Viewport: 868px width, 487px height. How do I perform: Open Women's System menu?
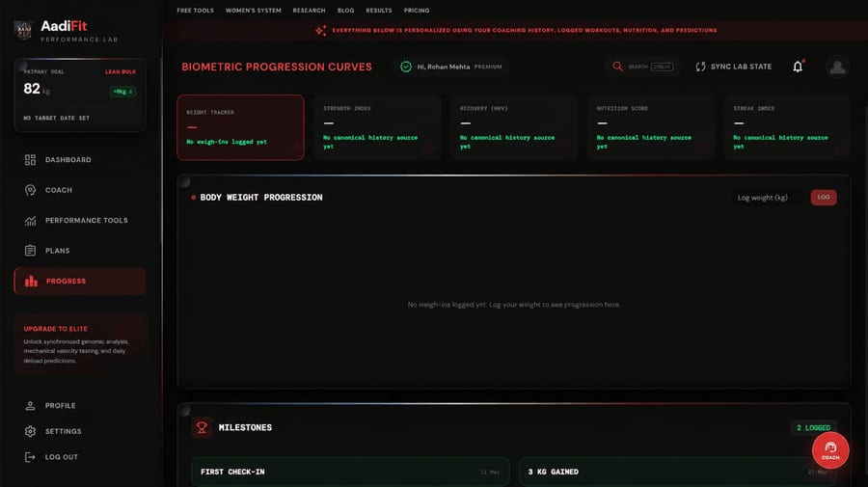coord(253,11)
